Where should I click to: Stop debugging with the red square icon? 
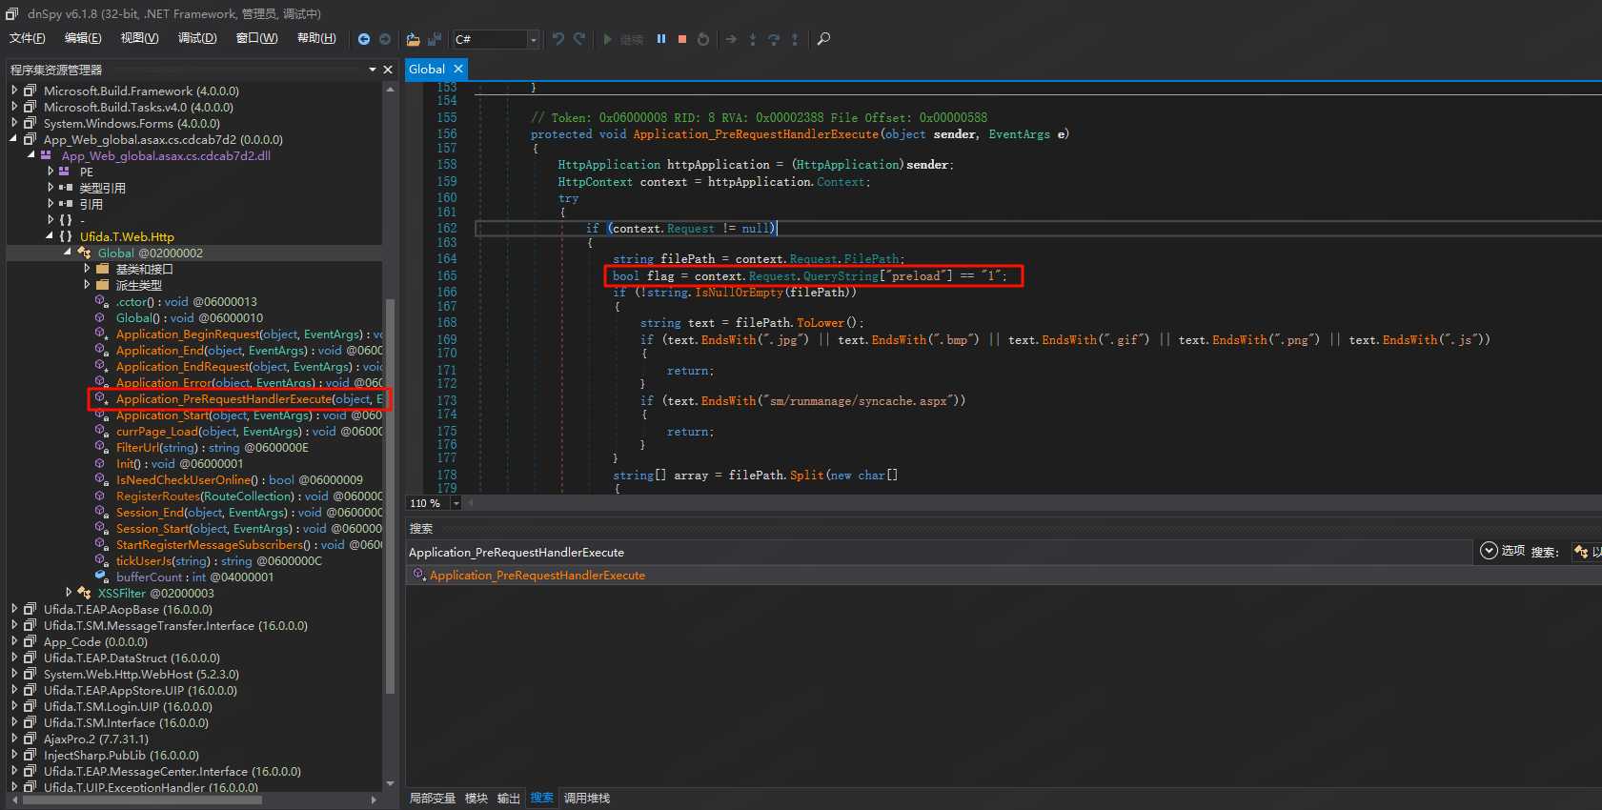pyautogui.click(x=682, y=39)
